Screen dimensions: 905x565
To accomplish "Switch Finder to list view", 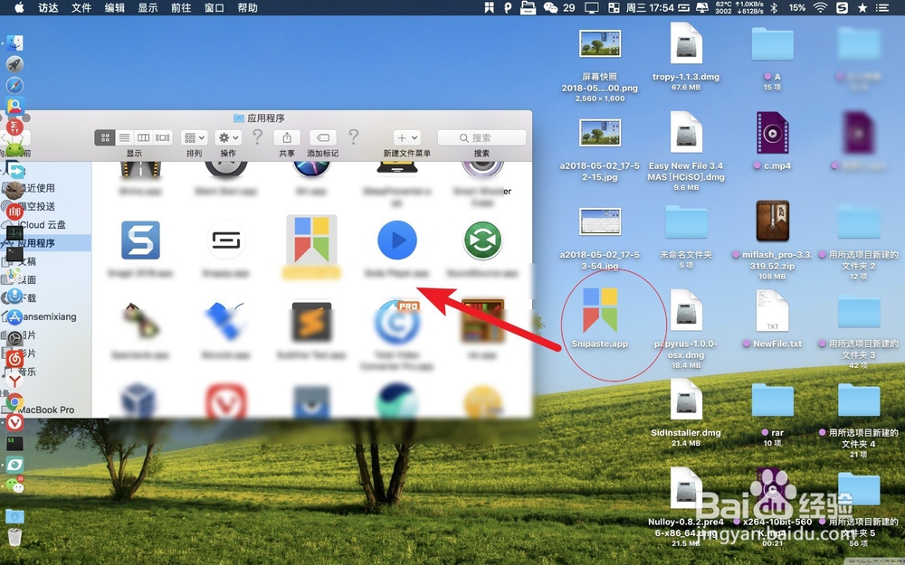I will click(124, 137).
